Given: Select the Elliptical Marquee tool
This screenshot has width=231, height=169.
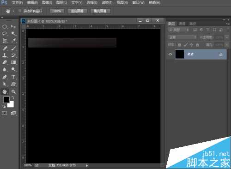Looking at the screenshot, I should click(x=5, y=27).
